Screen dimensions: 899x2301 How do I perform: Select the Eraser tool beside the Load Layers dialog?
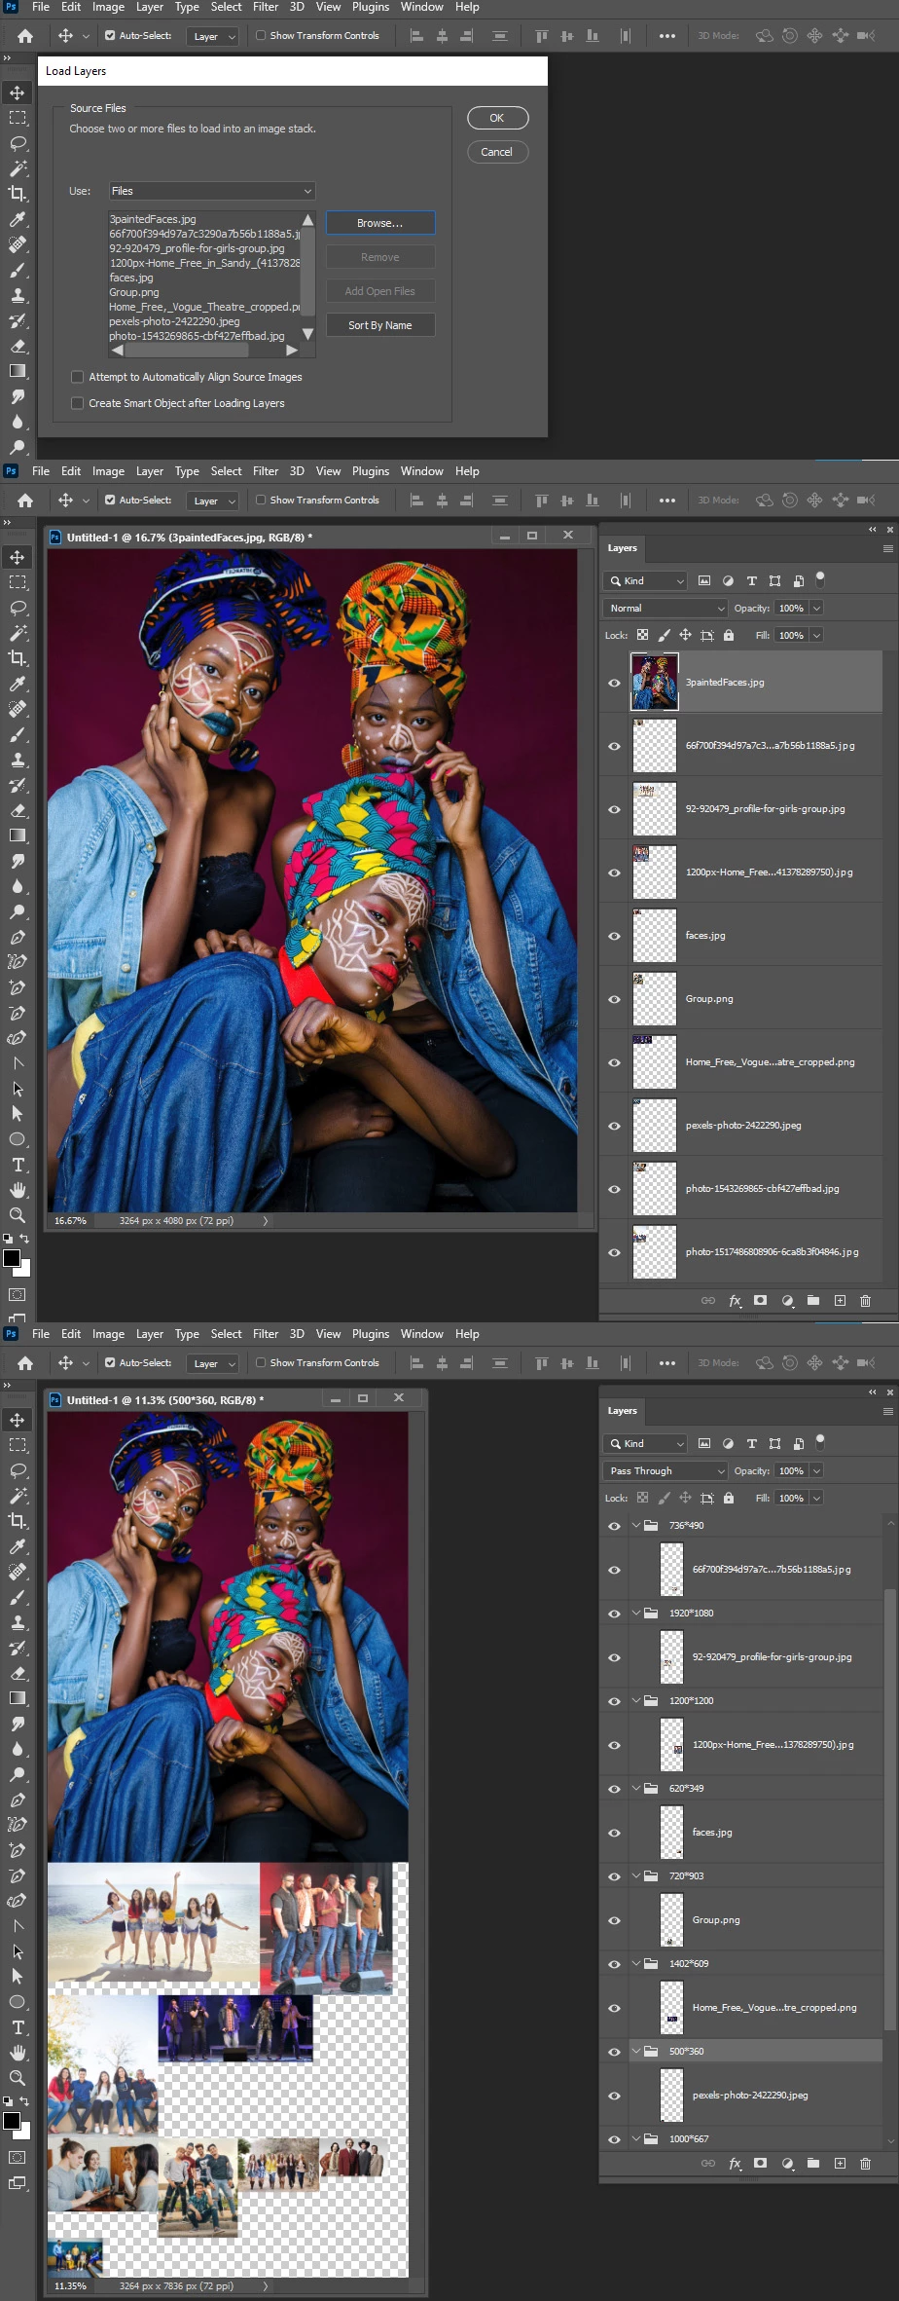point(18,346)
